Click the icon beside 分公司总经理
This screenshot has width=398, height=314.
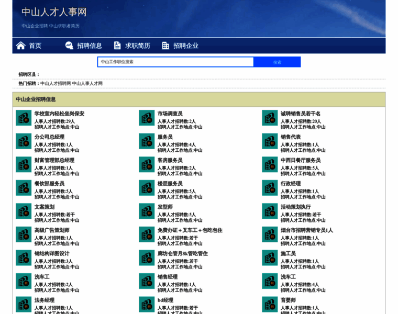click(x=24, y=141)
